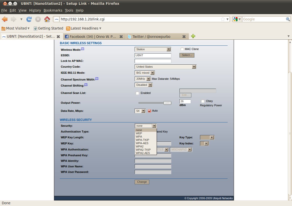Switch to the Facebook tab
Image resolution: width=292 pixels, height=206 pixels.
pos(93,37)
